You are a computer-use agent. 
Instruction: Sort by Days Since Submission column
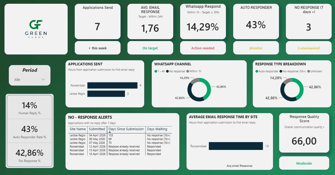pos(126,129)
